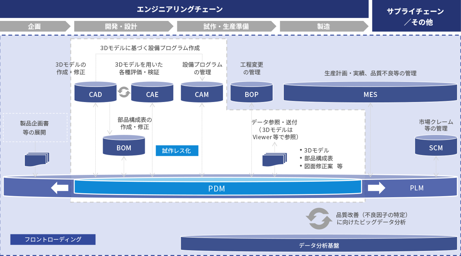Click the 試作レス化 blue label
The image size is (461, 256).
click(177, 151)
